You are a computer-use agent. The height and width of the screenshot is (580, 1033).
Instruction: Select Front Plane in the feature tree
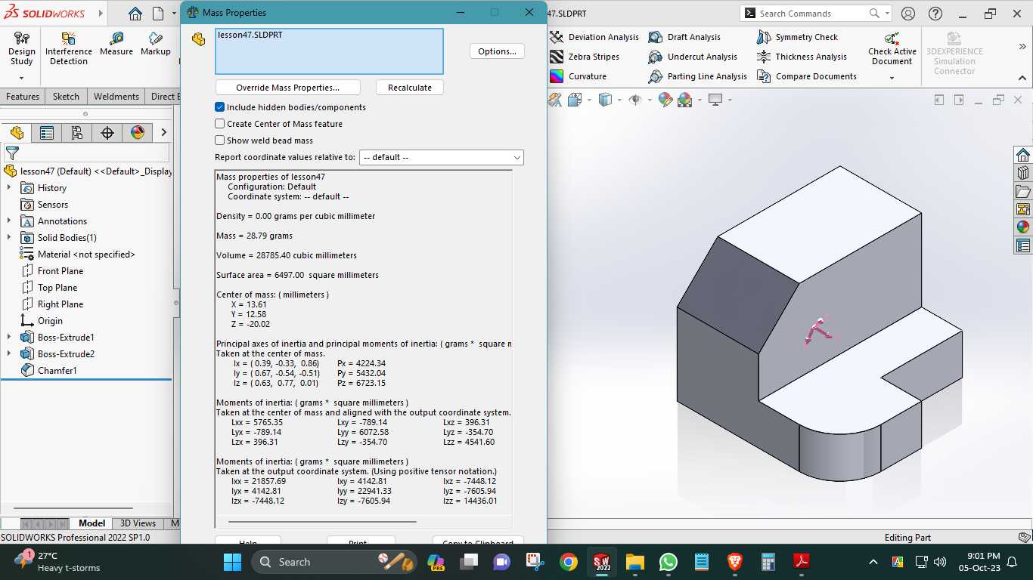coord(60,271)
